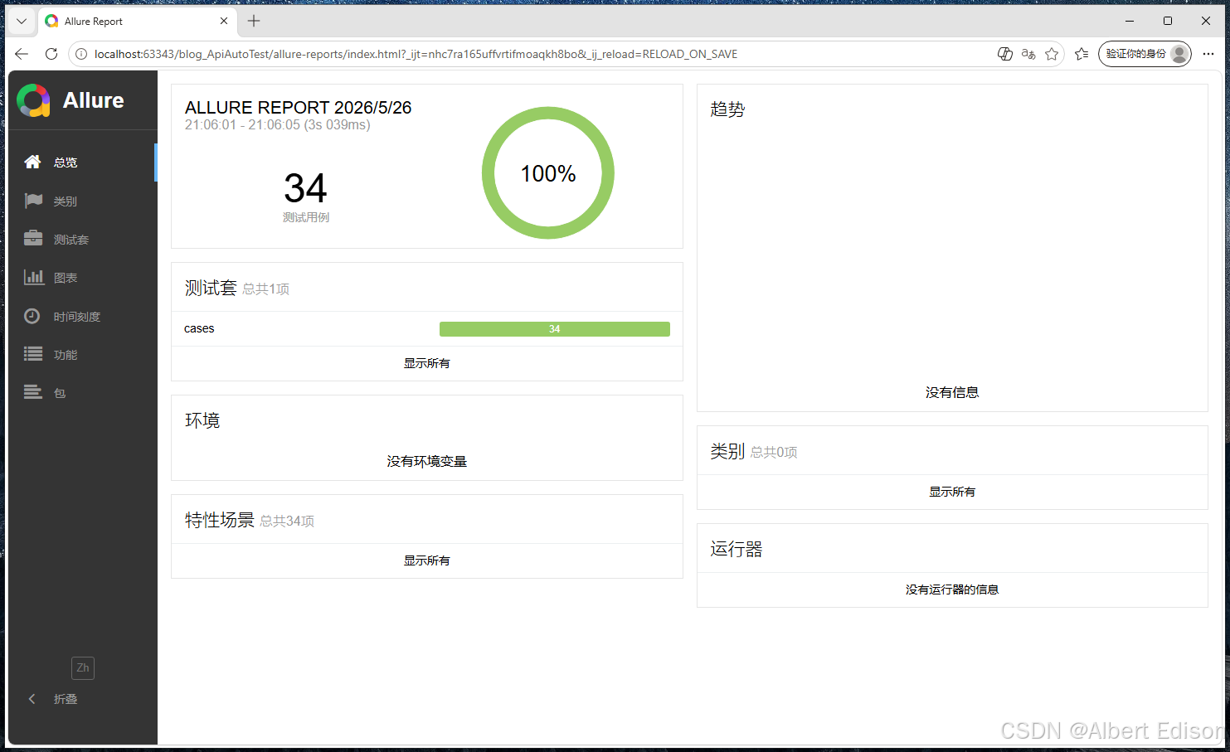Click the translate page icon
Image resolution: width=1230 pixels, height=752 pixels.
coord(1028,54)
